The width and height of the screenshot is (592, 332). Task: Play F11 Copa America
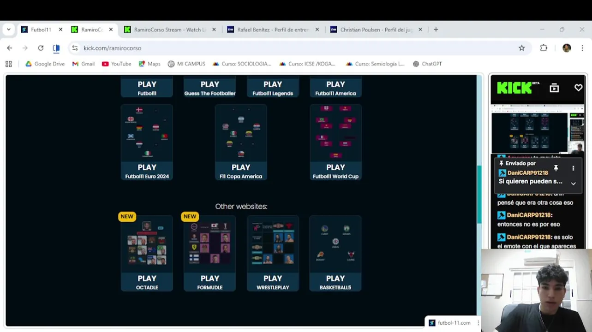(241, 171)
